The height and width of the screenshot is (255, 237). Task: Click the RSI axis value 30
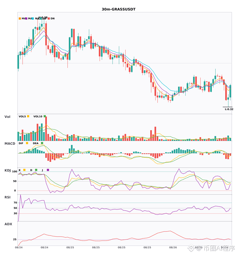click(x=15, y=213)
